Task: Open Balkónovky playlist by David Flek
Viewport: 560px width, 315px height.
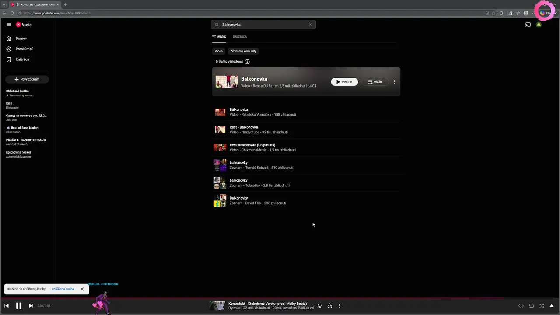Action: pos(306,200)
